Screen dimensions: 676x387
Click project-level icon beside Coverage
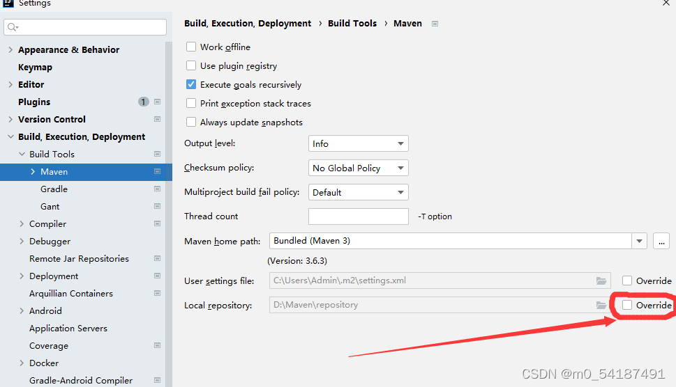(158, 346)
